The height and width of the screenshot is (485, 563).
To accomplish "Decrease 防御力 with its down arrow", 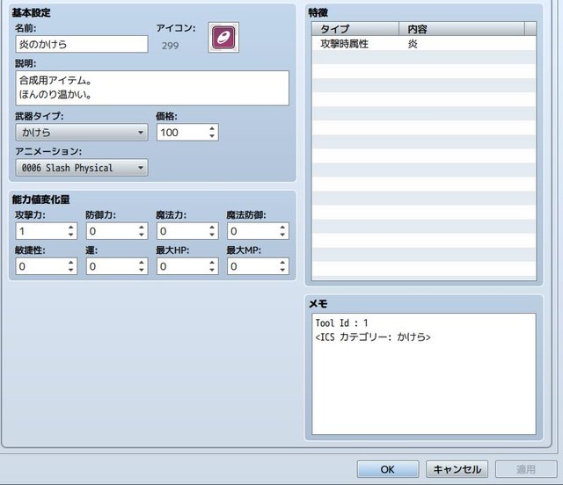I will click(x=142, y=235).
